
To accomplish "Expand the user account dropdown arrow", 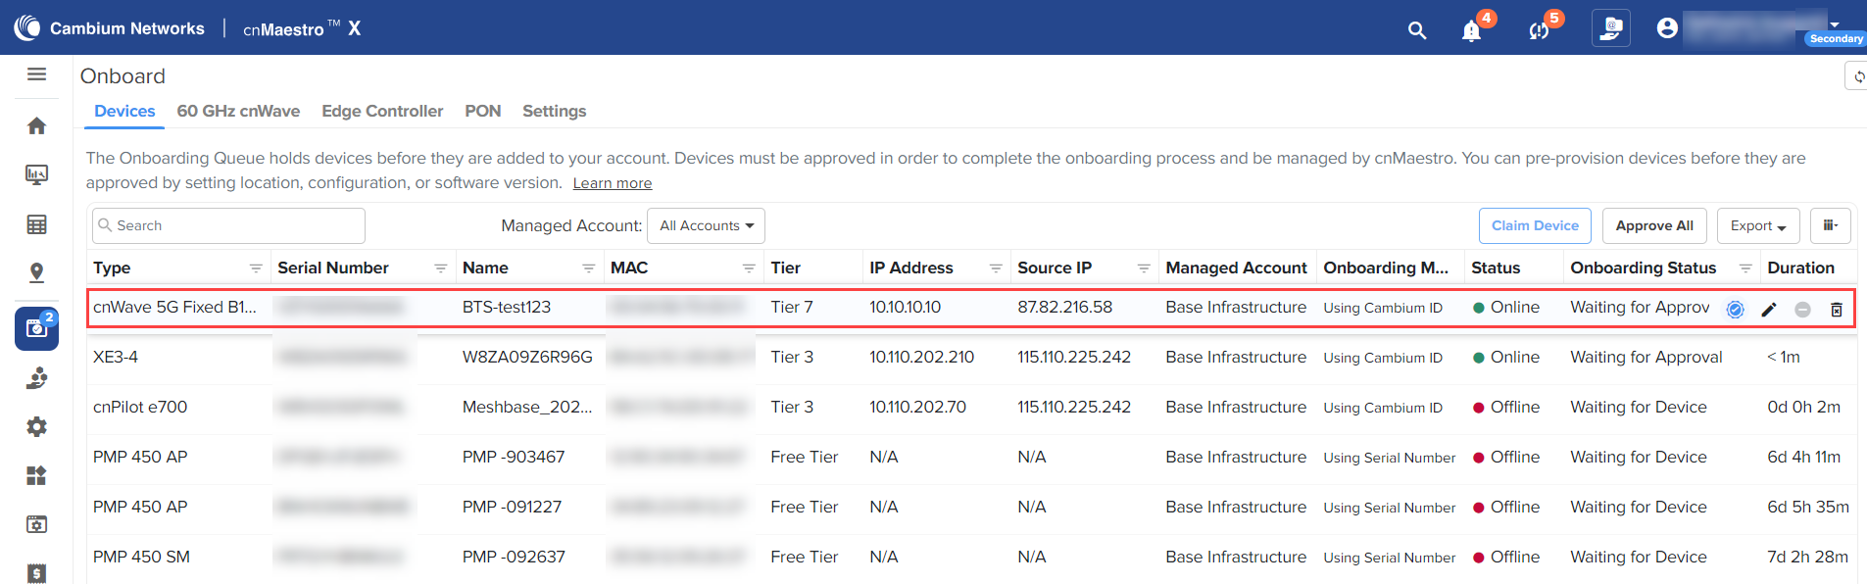I will (x=1835, y=24).
